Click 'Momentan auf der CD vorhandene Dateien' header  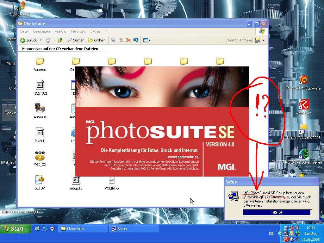(x=60, y=49)
